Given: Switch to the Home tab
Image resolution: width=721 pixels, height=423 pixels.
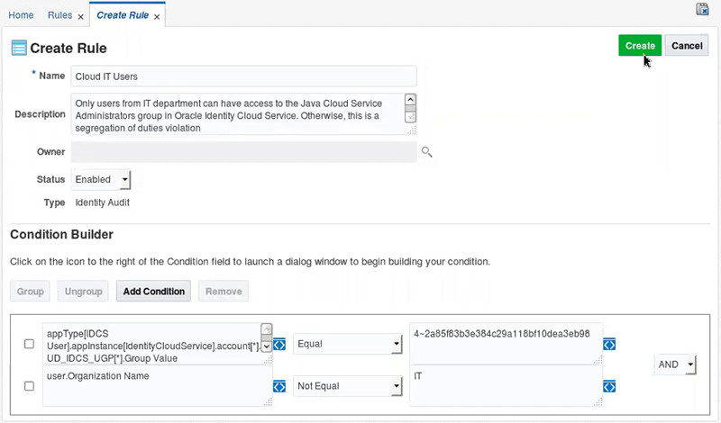Looking at the screenshot, I should pos(21,16).
